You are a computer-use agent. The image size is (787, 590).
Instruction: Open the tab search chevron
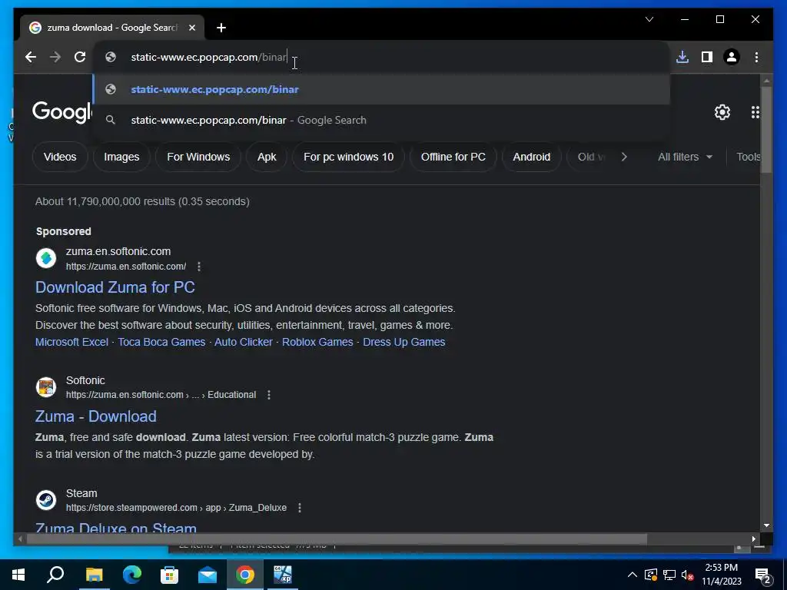point(649,19)
